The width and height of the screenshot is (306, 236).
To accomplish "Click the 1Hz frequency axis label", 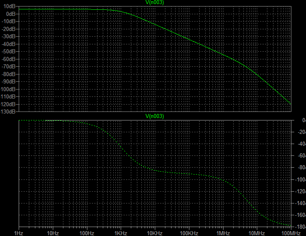I will click(x=19, y=233).
